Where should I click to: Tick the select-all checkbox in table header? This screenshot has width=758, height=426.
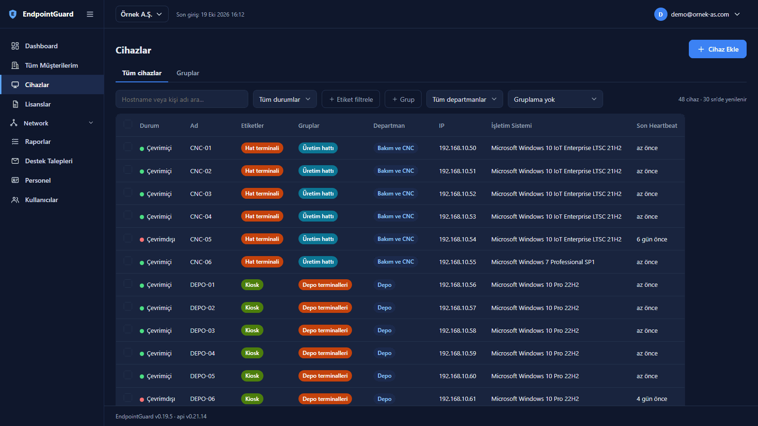(x=128, y=124)
